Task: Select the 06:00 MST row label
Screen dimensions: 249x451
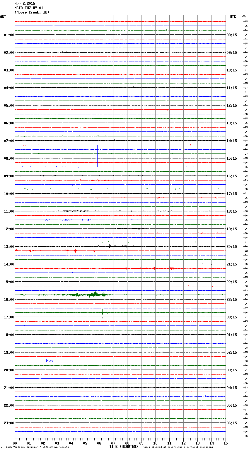Action: click(x=9, y=123)
